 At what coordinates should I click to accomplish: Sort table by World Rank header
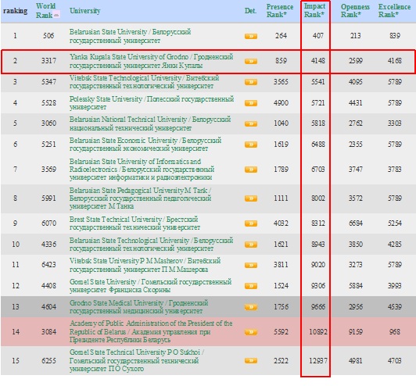click(45, 11)
